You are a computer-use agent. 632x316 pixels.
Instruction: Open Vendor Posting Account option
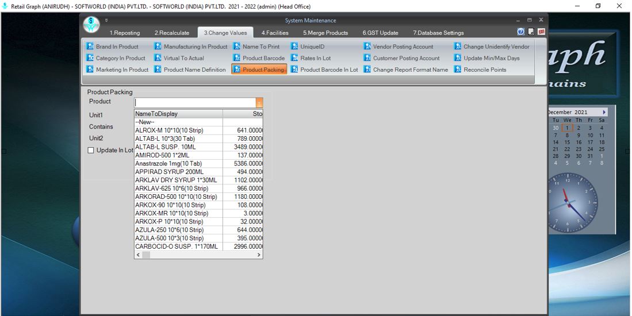point(399,47)
